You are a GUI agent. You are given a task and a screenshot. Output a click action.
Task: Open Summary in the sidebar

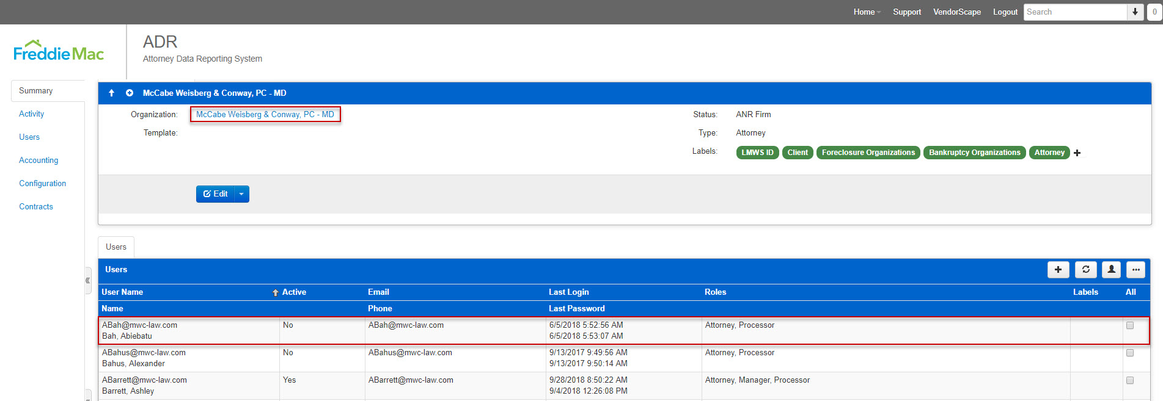point(36,90)
